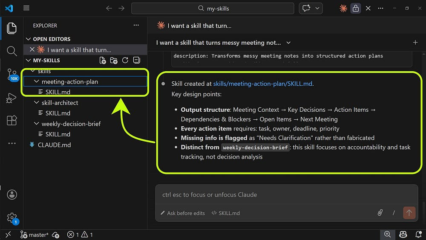Open errors and warnings in status bar

click(80, 234)
